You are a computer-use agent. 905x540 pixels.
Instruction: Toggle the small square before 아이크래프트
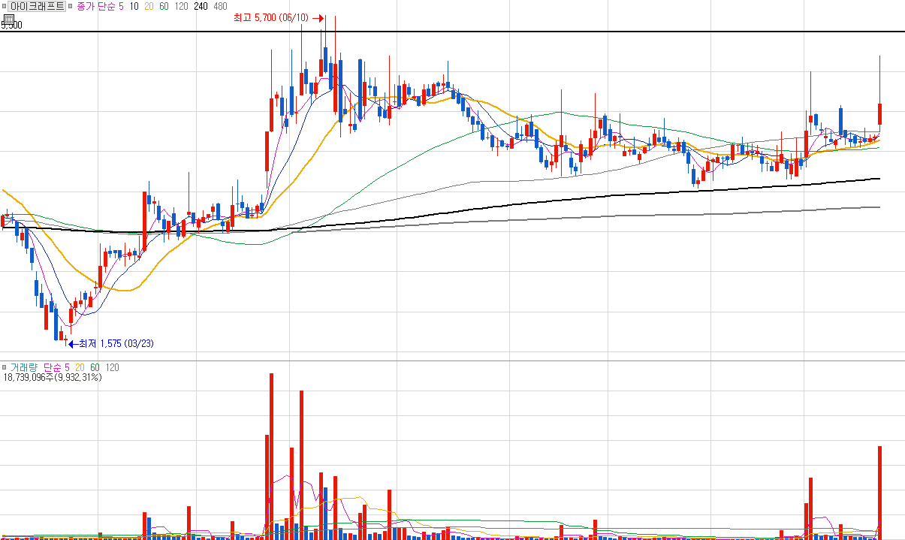pos(4,6)
